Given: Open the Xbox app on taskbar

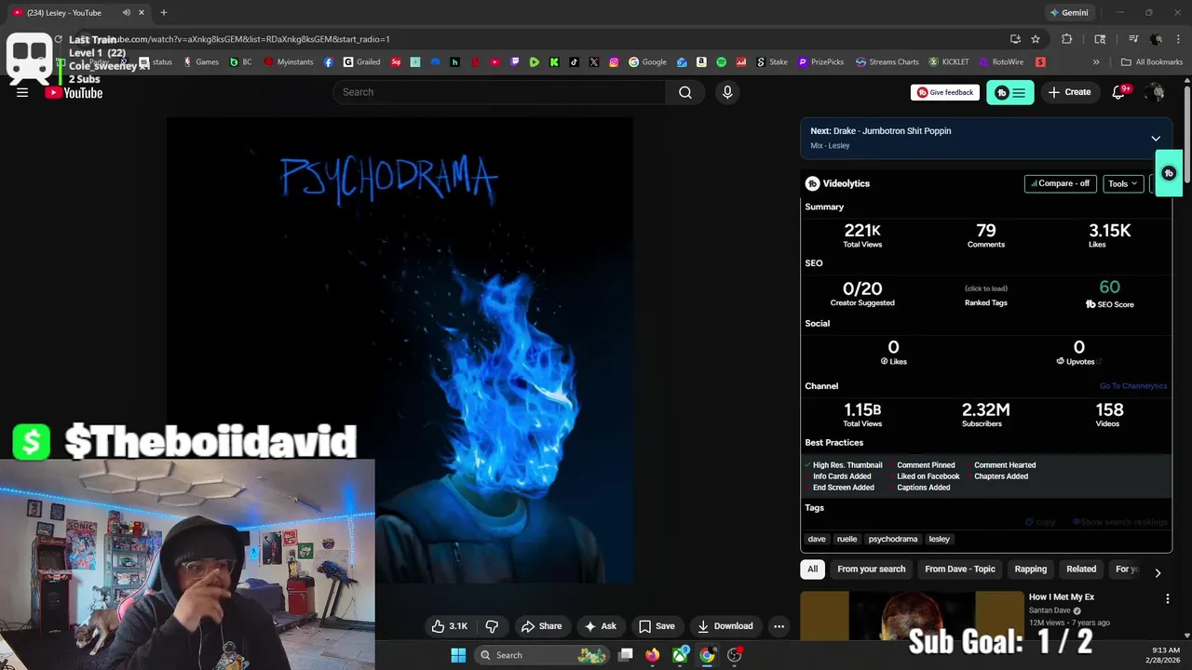Looking at the screenshot, I should click(x=681, y=655).
